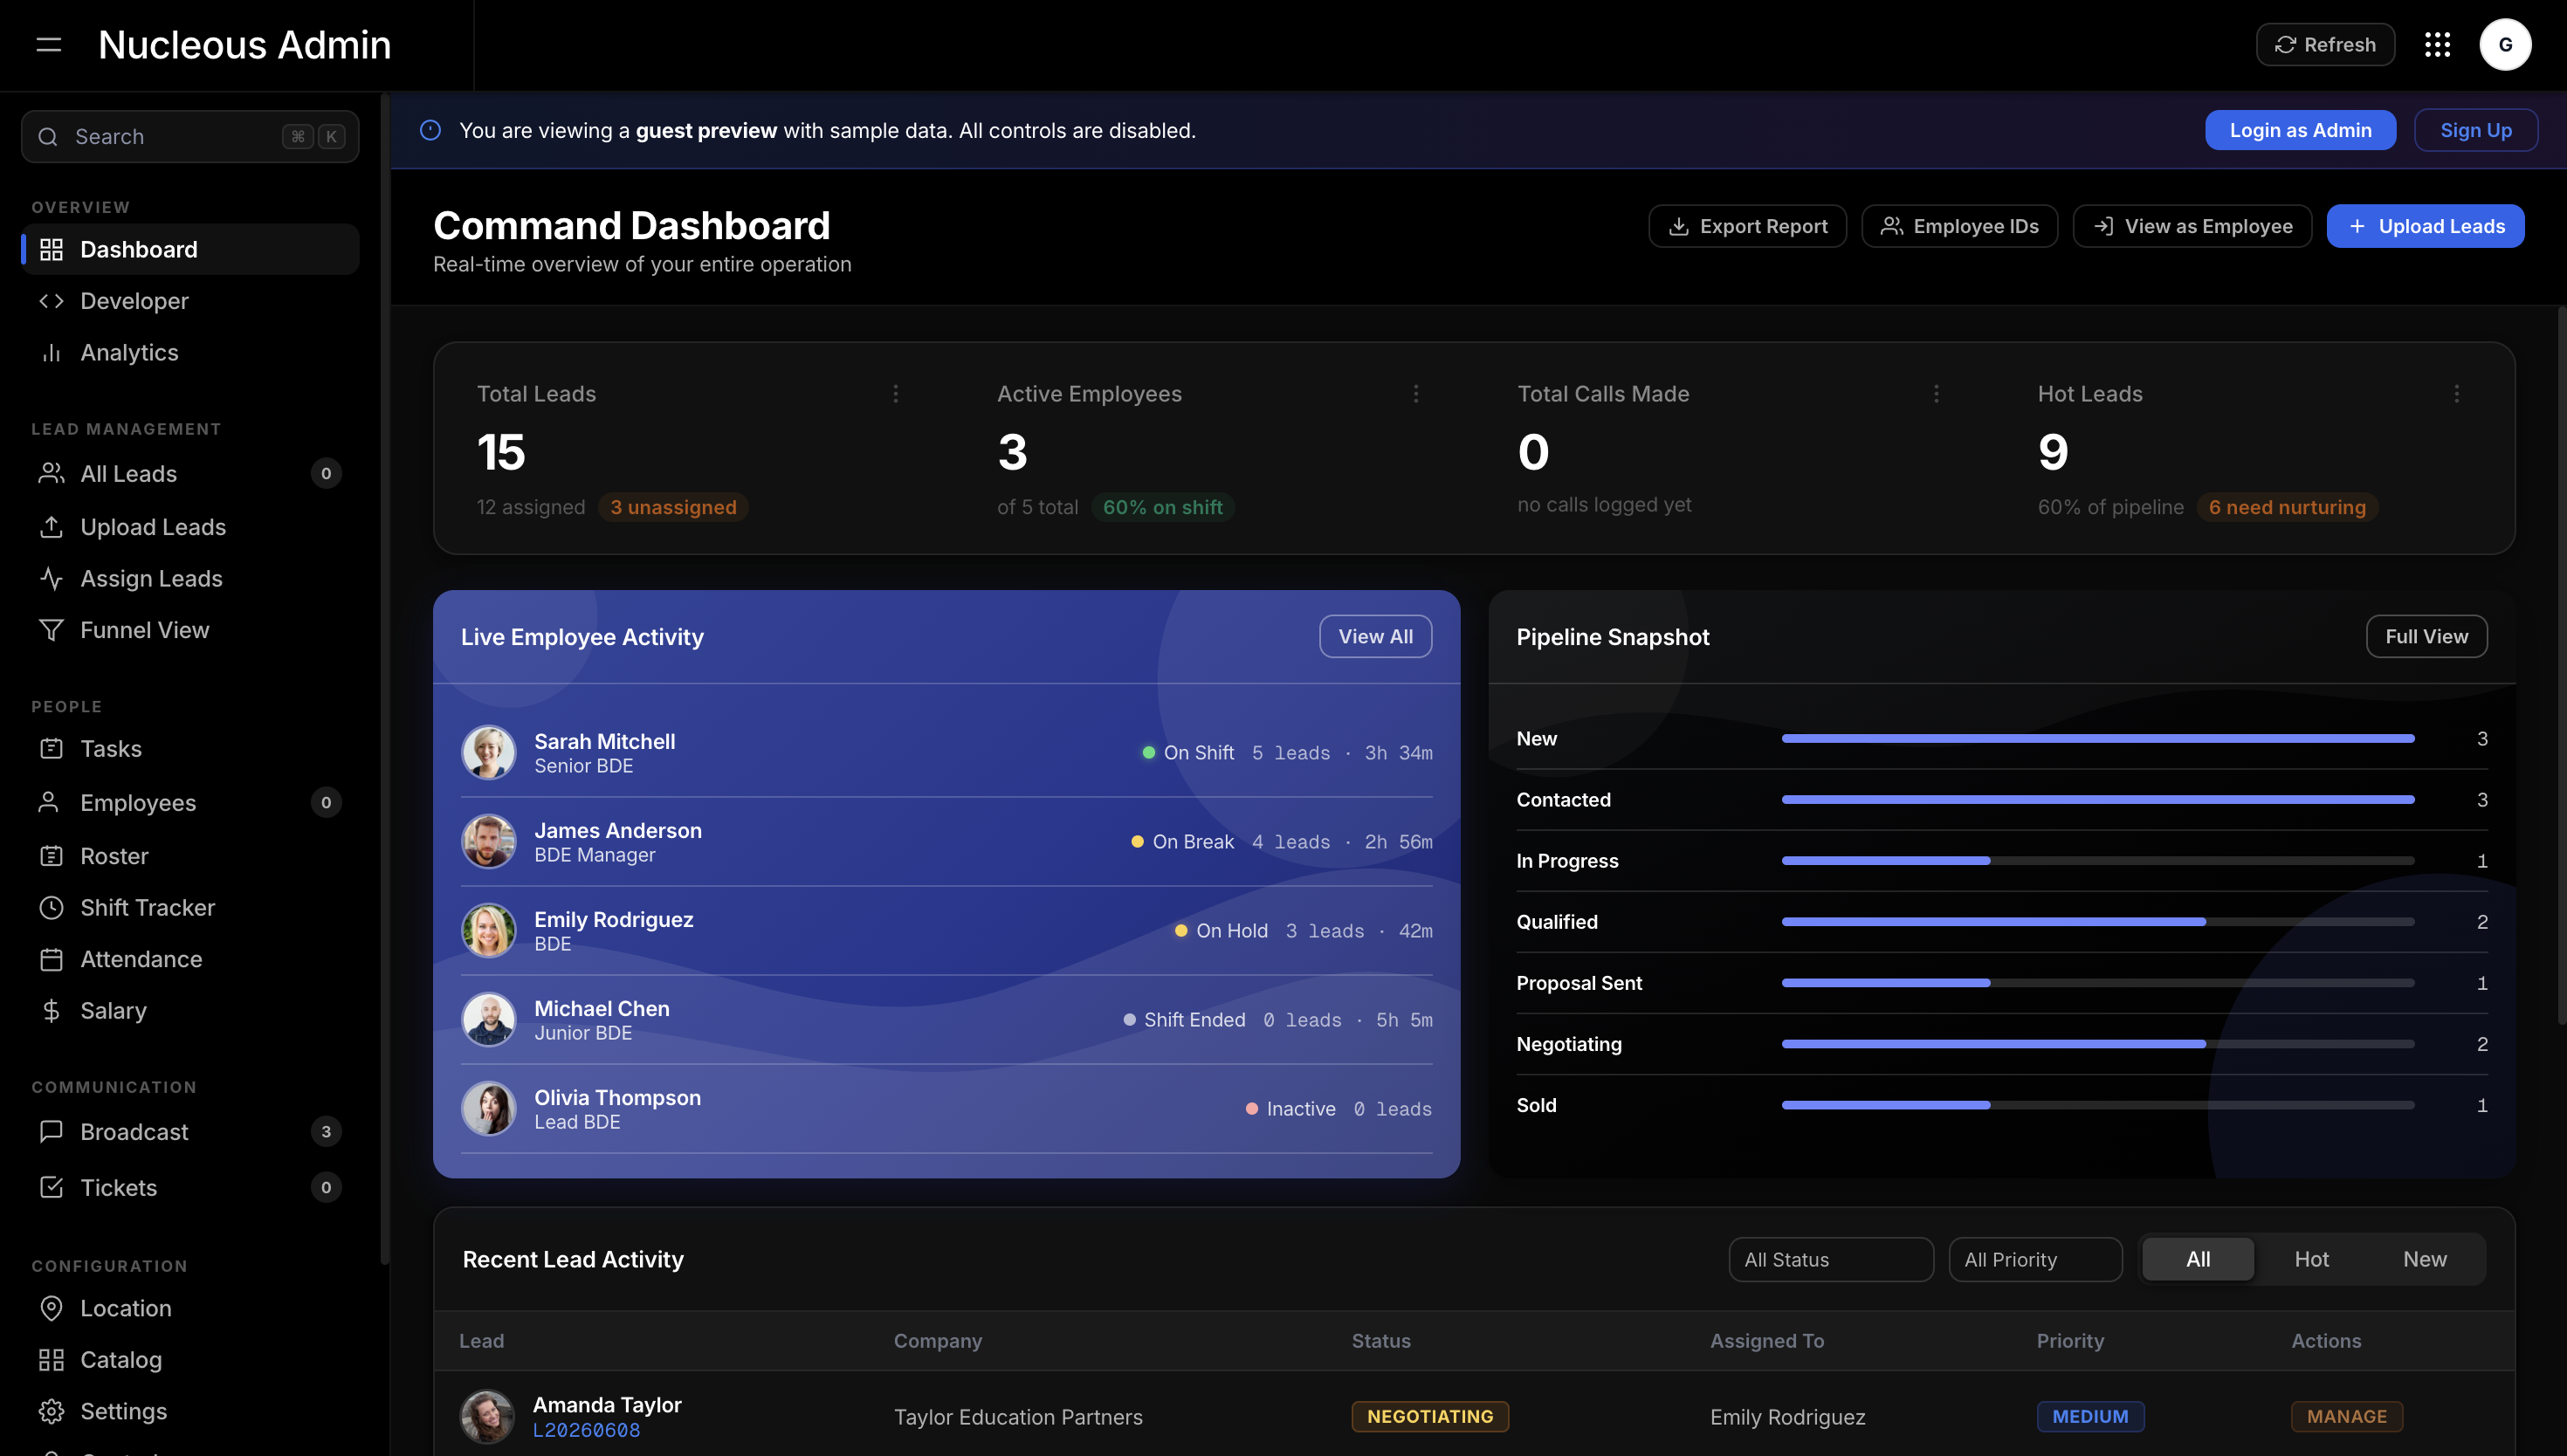
Task: Click the Employees person icon
Action: click(48, 803)
